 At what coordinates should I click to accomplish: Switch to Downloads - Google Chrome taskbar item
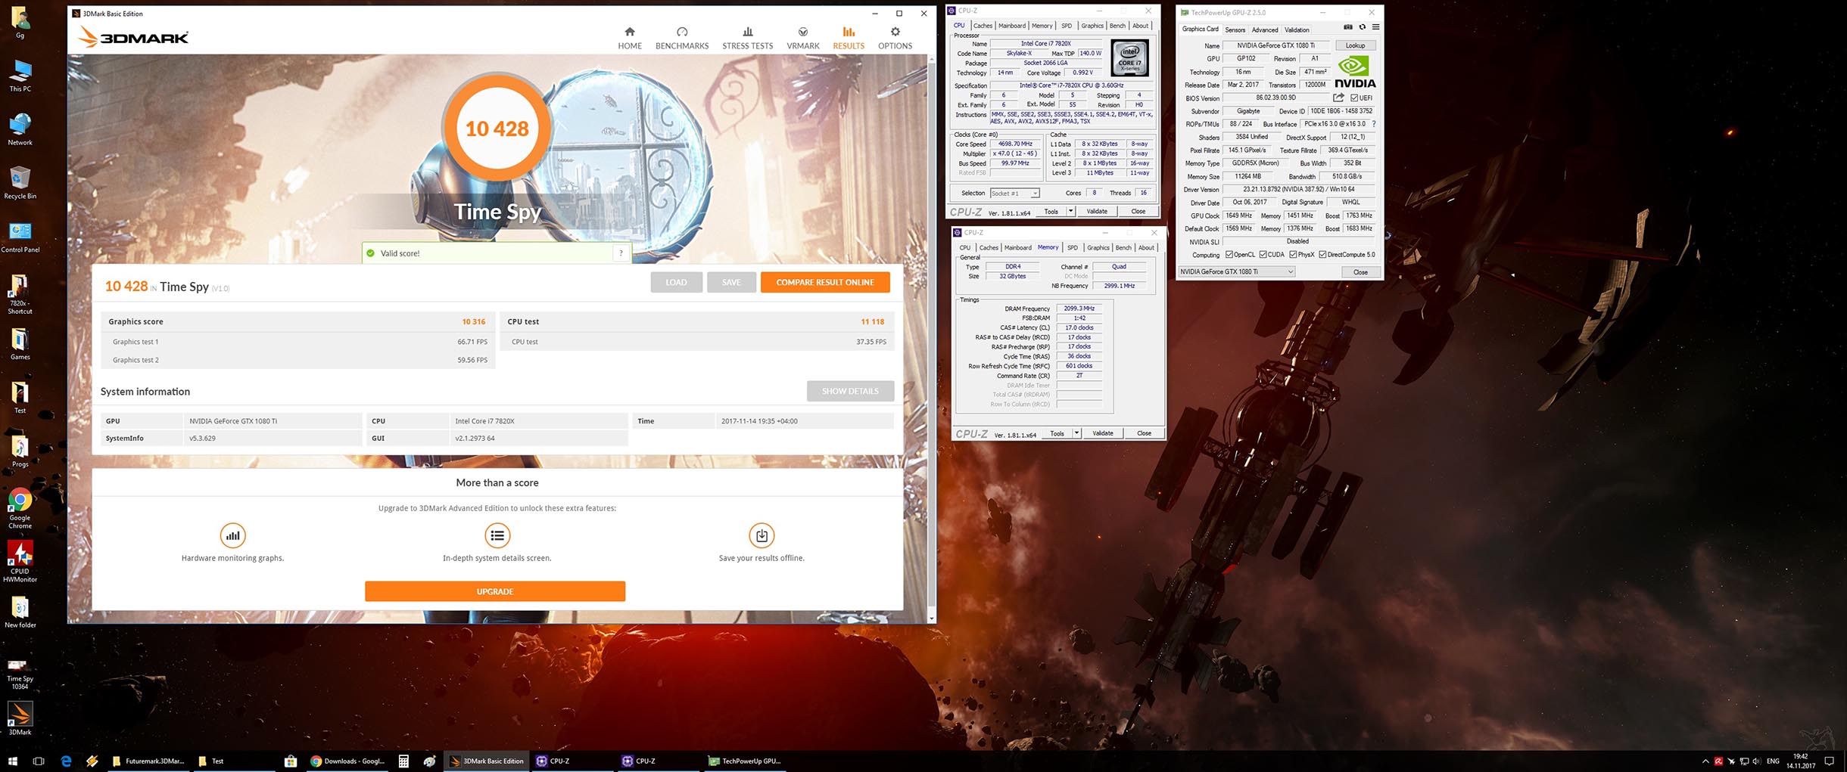(347, 761)
